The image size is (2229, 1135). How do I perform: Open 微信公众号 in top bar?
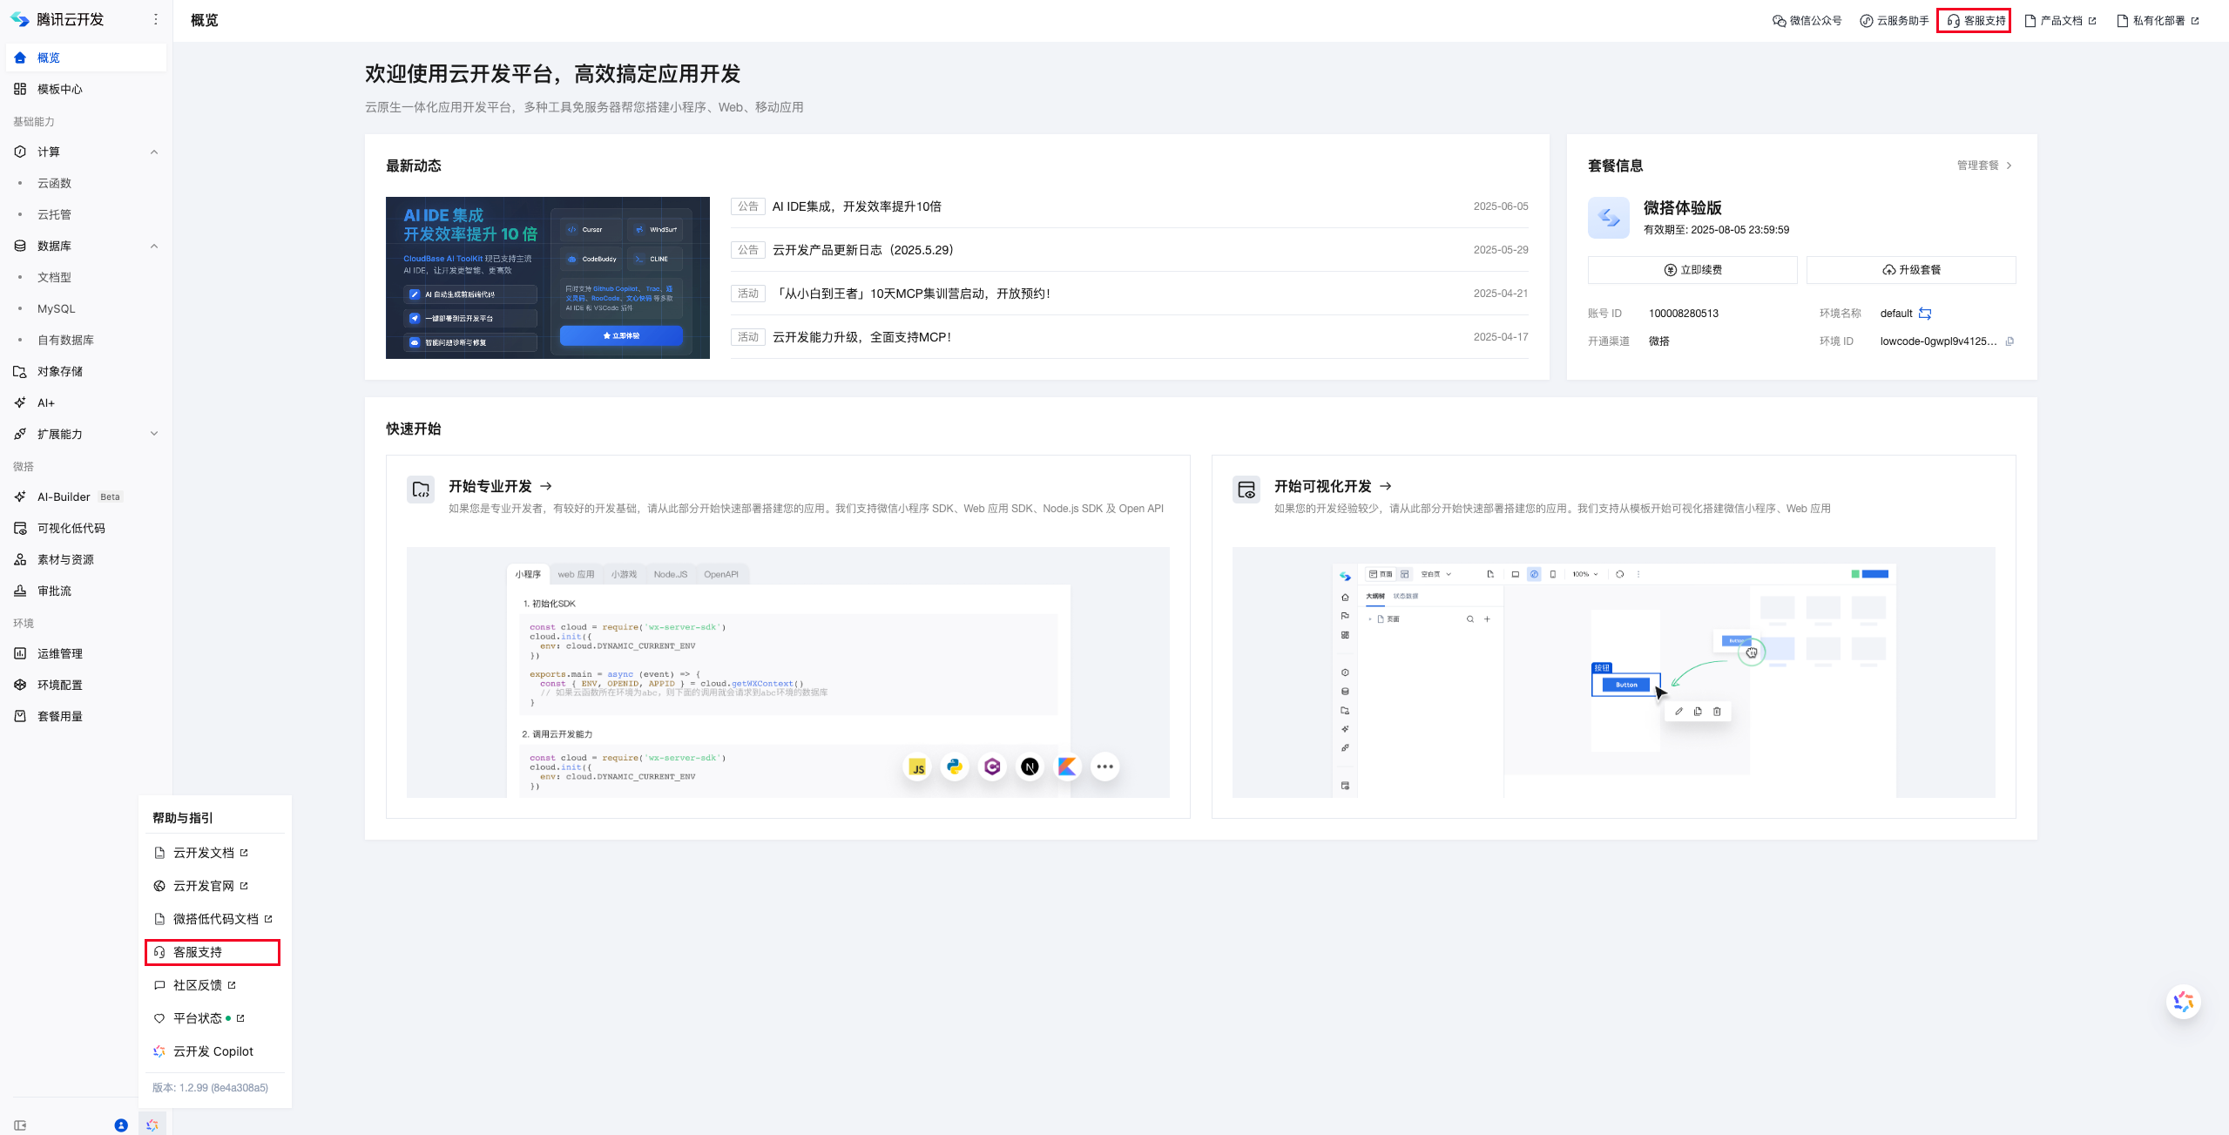(1807, 21)
